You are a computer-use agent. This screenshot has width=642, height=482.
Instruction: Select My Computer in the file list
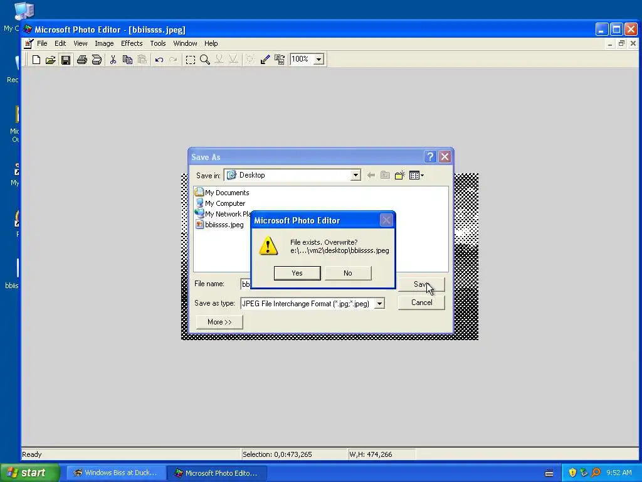pyautogui.click(x=220, y=203)
